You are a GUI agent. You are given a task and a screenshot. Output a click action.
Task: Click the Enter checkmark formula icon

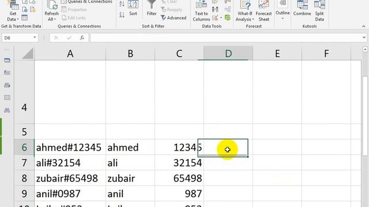pyautogui.click(x=69, y=38)
